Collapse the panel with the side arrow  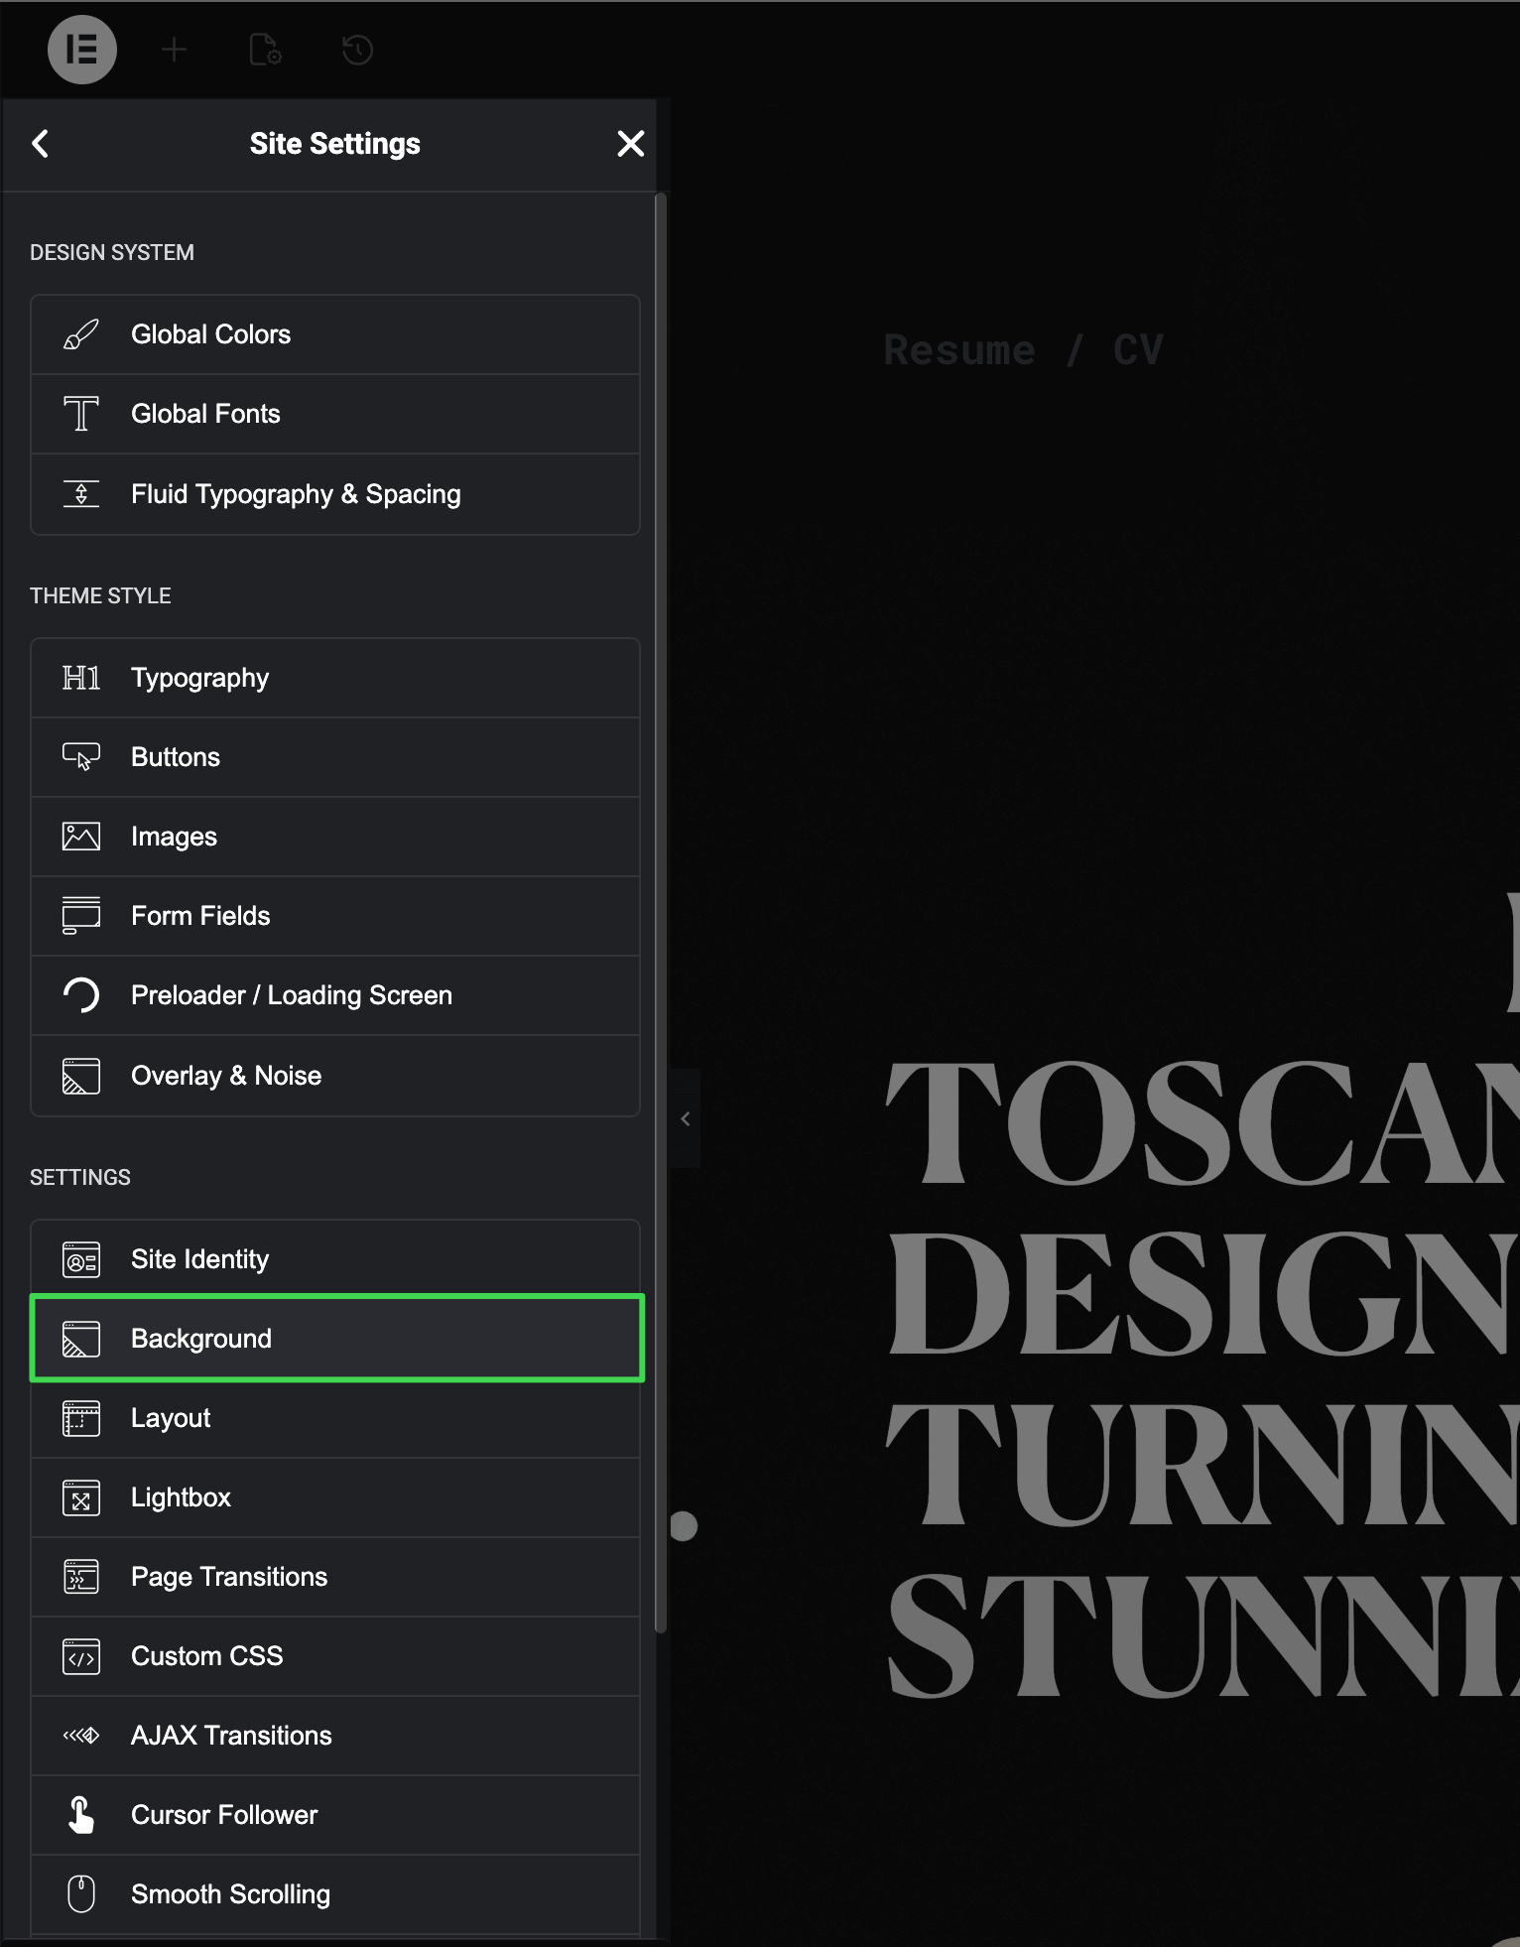tap(685, 1118)
